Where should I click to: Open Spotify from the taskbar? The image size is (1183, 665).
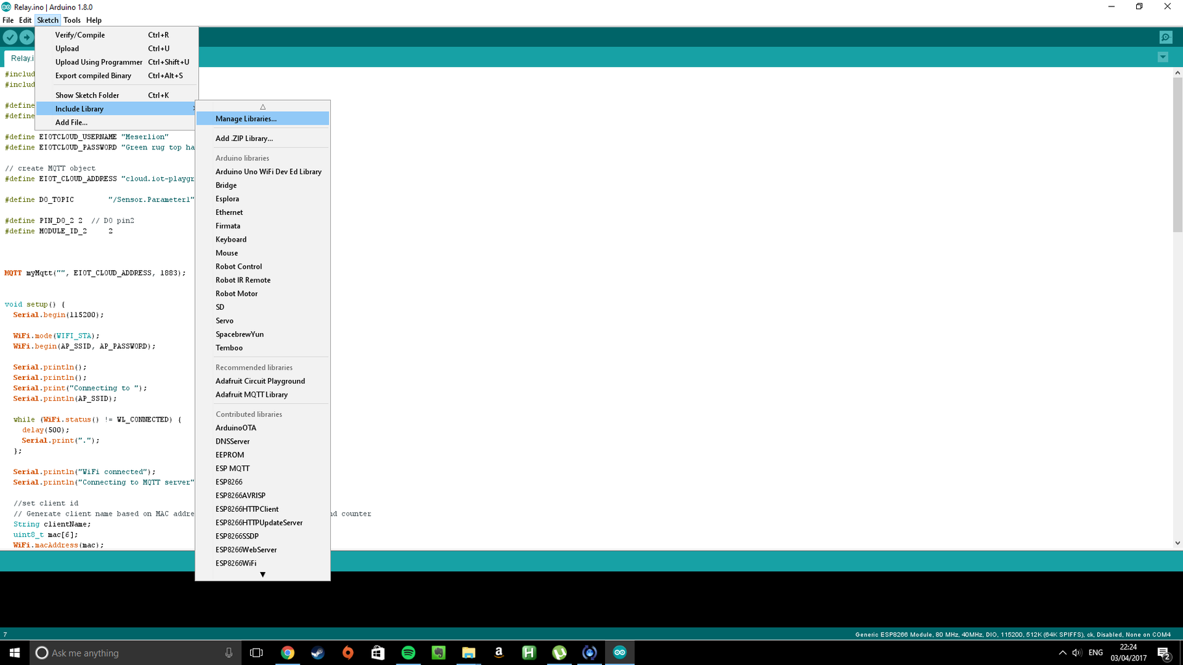click(x=408, y=653)
